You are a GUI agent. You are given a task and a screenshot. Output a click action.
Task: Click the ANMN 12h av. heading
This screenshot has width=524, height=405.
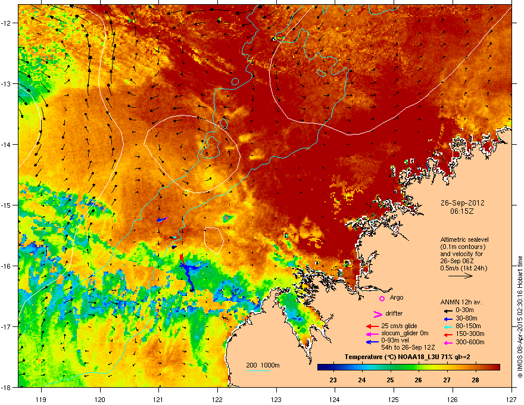(x=461, y=302)
